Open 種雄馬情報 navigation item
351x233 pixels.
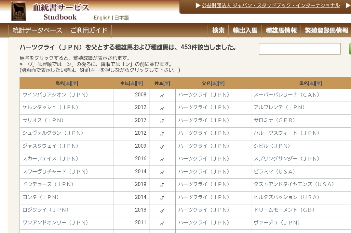(x=281, y=30)
